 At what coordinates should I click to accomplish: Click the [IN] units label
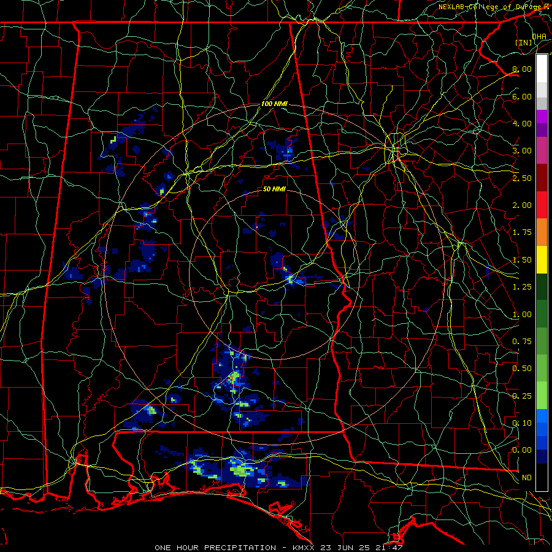coord(524,42)
